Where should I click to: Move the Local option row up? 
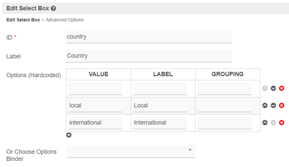[x=265, y=106]
